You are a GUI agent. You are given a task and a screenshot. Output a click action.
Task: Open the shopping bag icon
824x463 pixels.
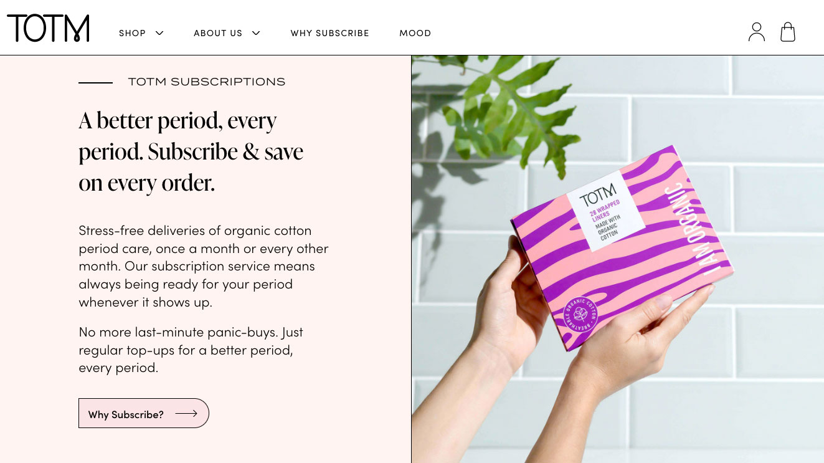coord(788,32)
